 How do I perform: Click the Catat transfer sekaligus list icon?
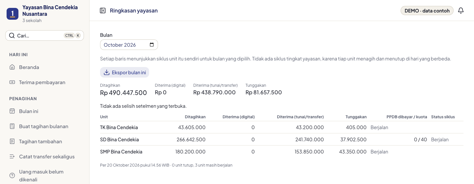12,156
